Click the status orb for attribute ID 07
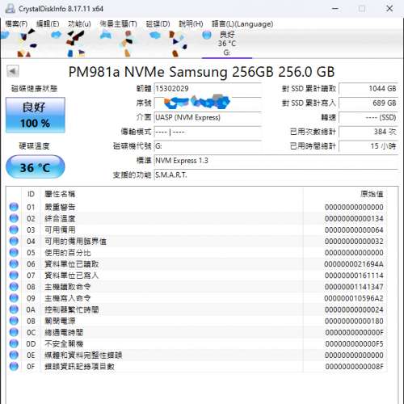The height and width of the screenshot is (404, 404). click(x=14, y=276)
